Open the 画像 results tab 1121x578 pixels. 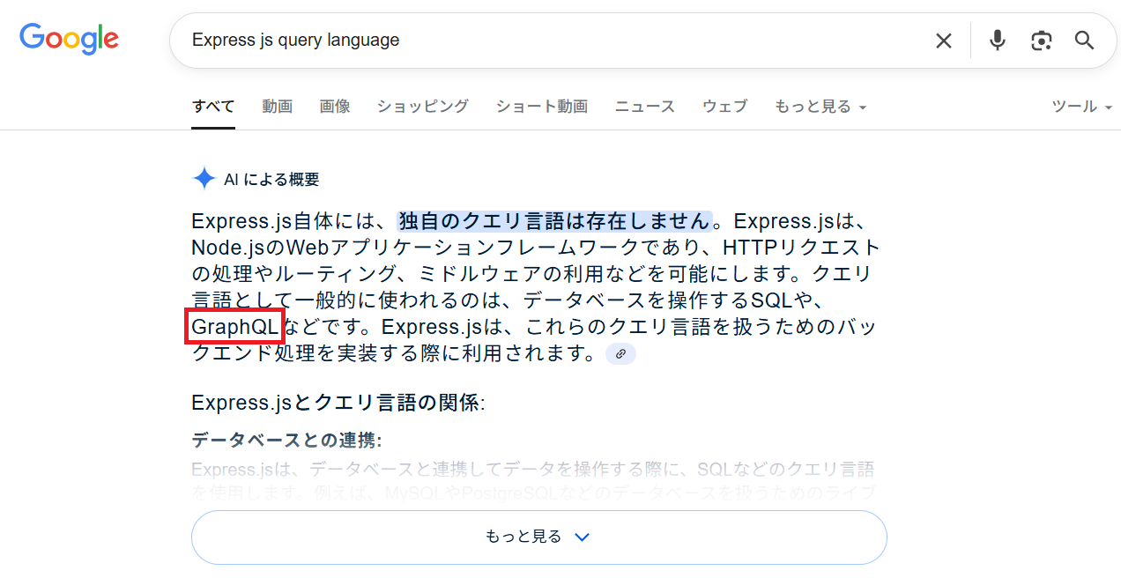tap(334, 107)
